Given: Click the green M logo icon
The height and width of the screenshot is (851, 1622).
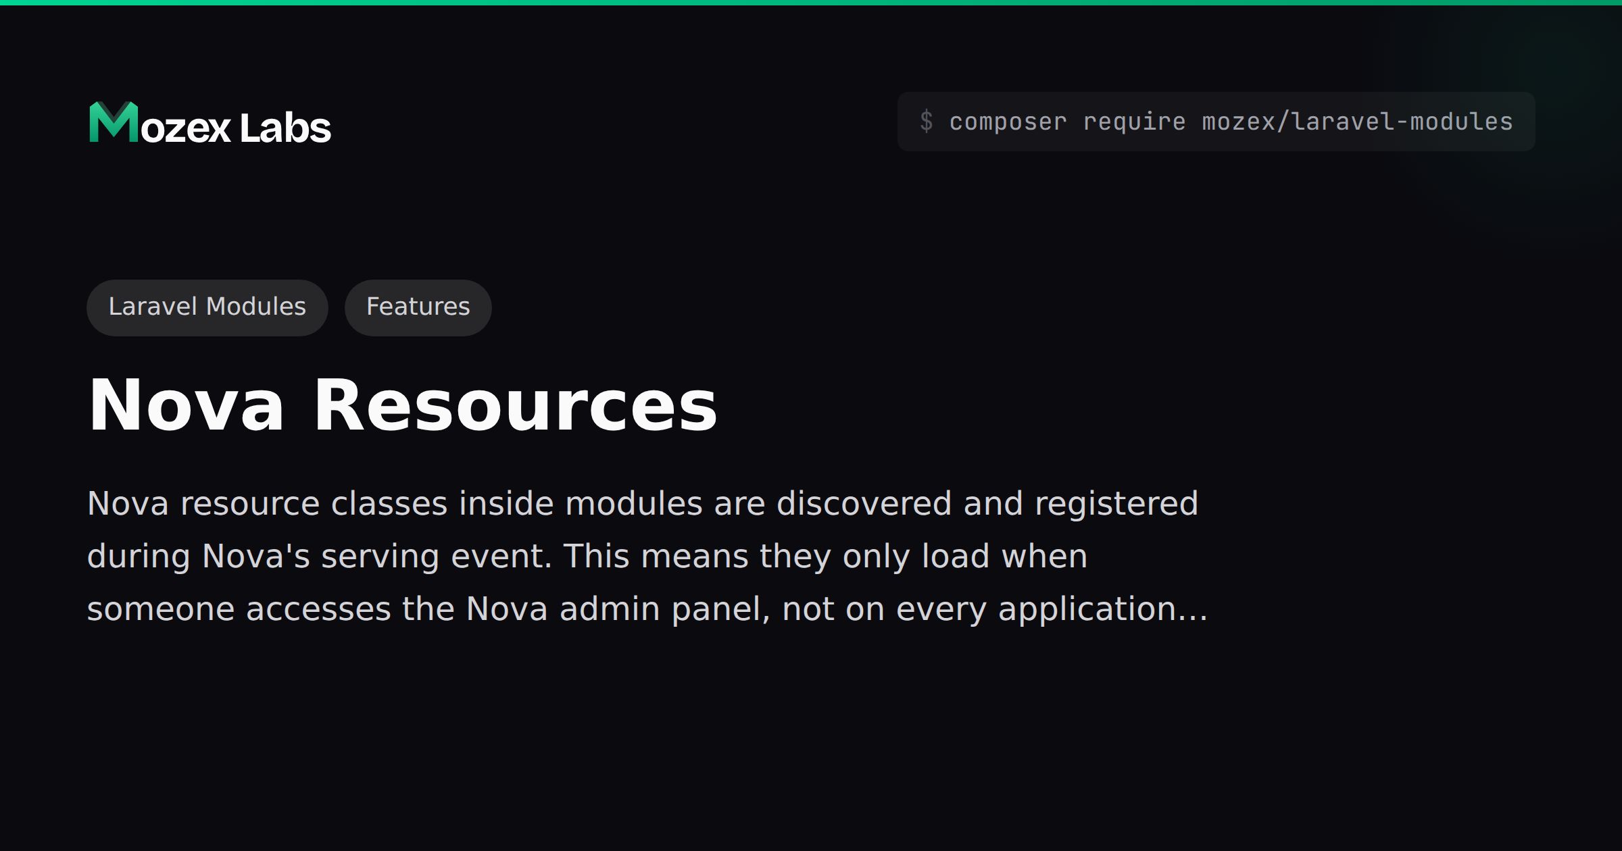Looking at the screenshot, I should [x=114, y=122].
